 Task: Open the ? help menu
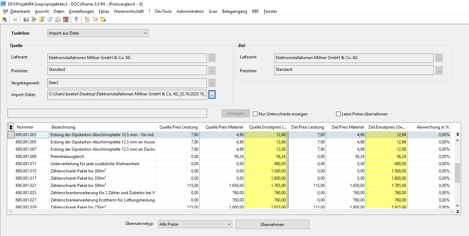[149, 11]
